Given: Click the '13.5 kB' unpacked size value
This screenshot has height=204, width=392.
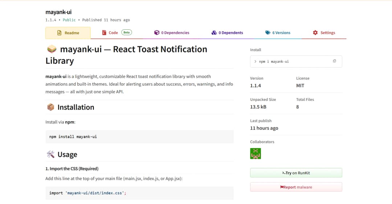Looking at the screenshot, I should pos(258,107).
